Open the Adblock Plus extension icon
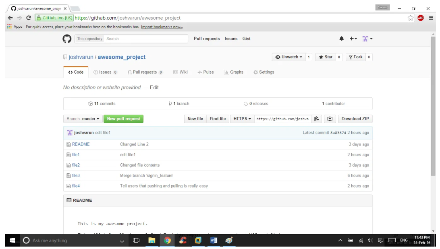440x249 pixels. [x=421, y=18]
